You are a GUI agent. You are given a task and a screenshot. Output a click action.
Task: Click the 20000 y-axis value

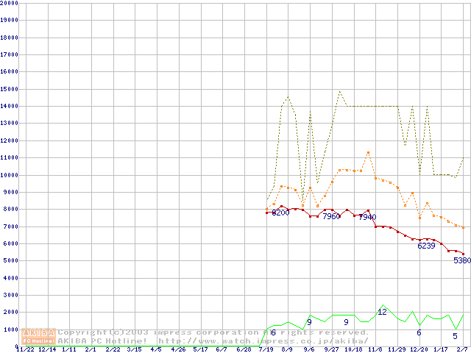[9, 3]
